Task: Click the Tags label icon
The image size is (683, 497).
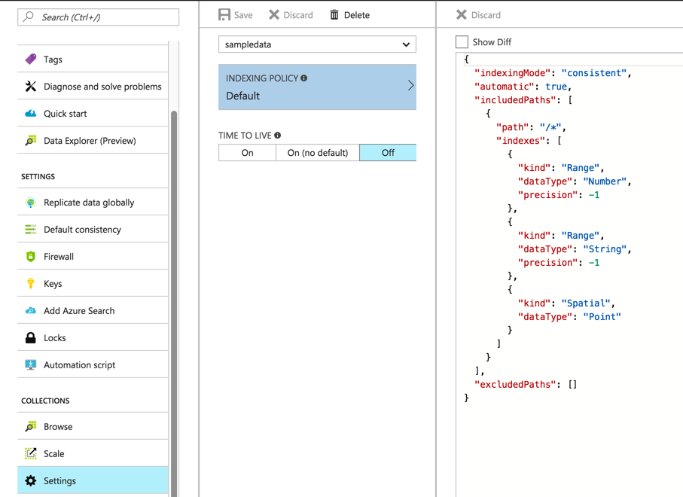Action: click(31, 59)
